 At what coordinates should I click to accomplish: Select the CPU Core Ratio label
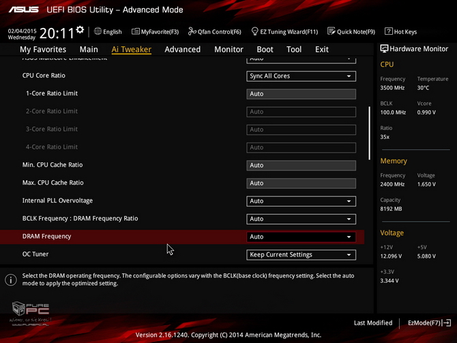pos(44,76)
